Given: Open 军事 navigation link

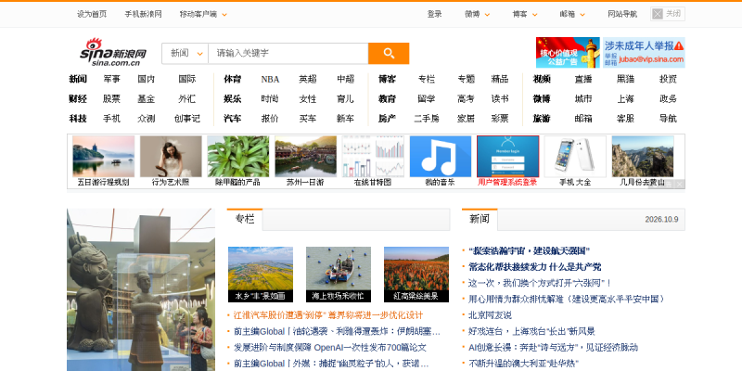Looking at the screenshot, I should coord(111,79).
